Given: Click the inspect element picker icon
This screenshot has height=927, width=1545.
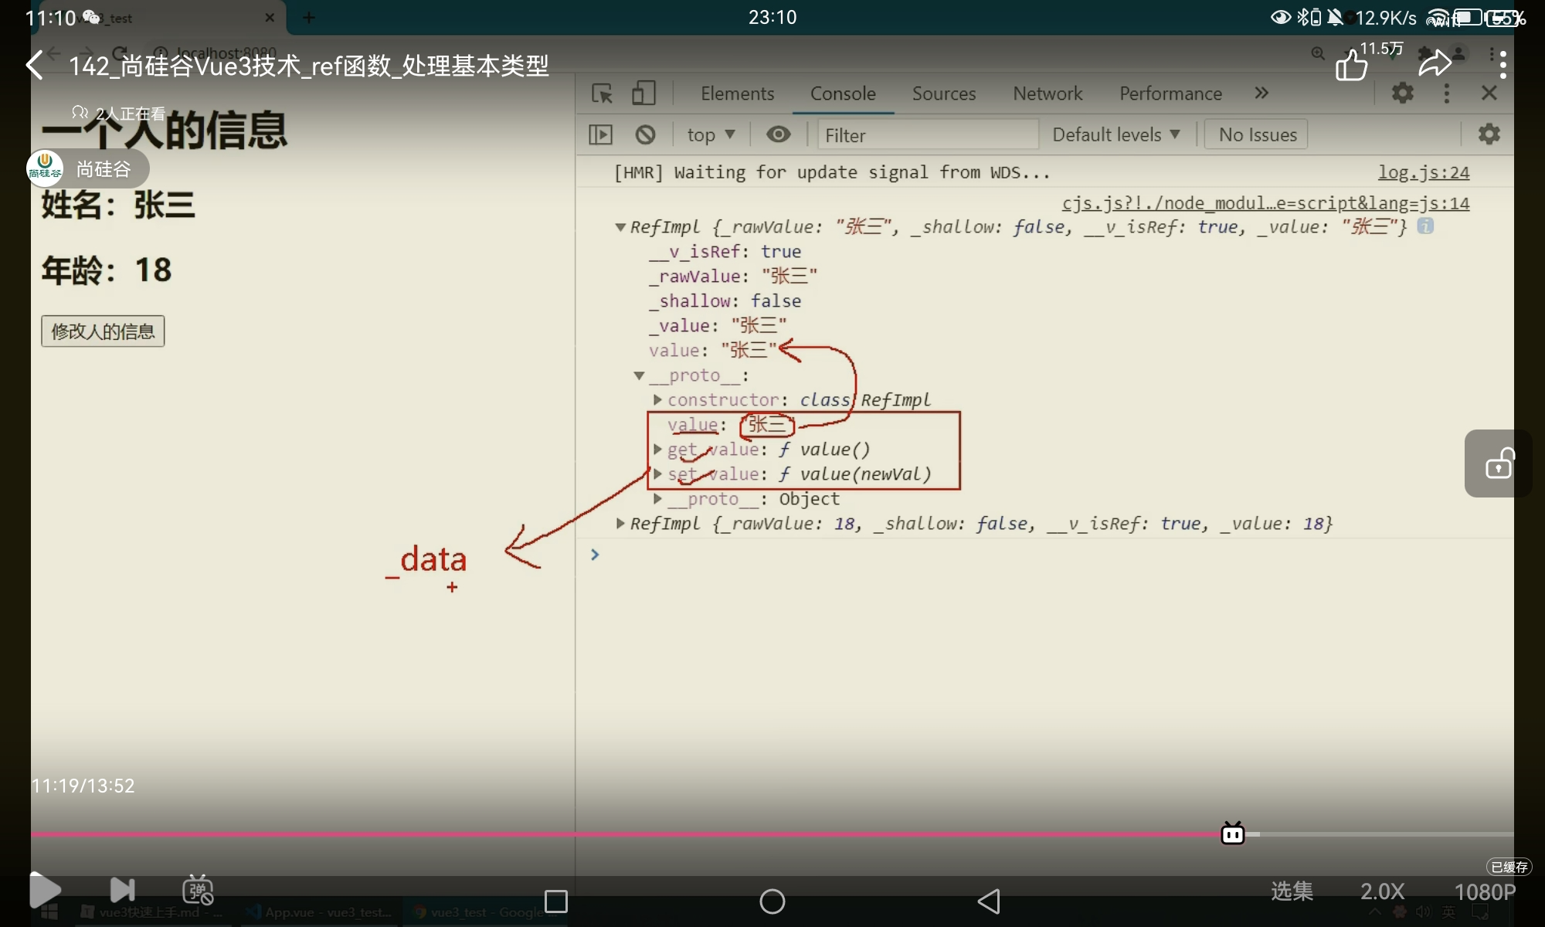Looking at the screenshot, I should click(602, 93).
